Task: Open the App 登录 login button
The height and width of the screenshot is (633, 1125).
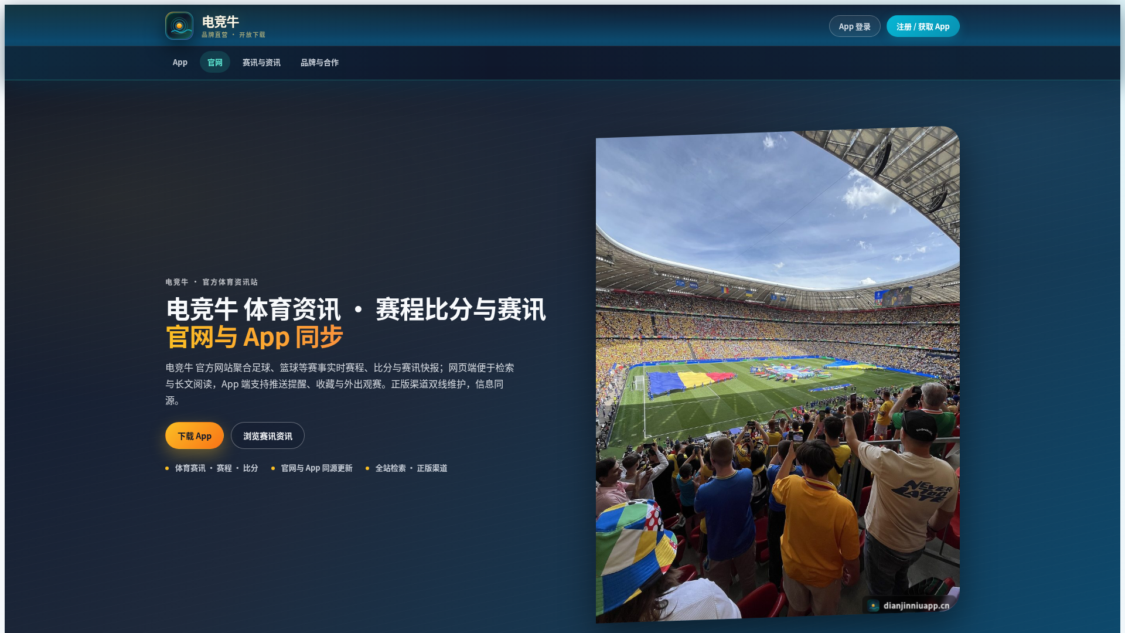Action: pos(854,26)
